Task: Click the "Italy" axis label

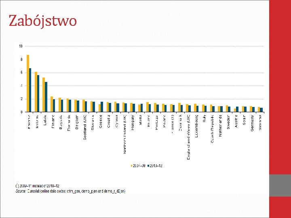Action: (205, 118)
